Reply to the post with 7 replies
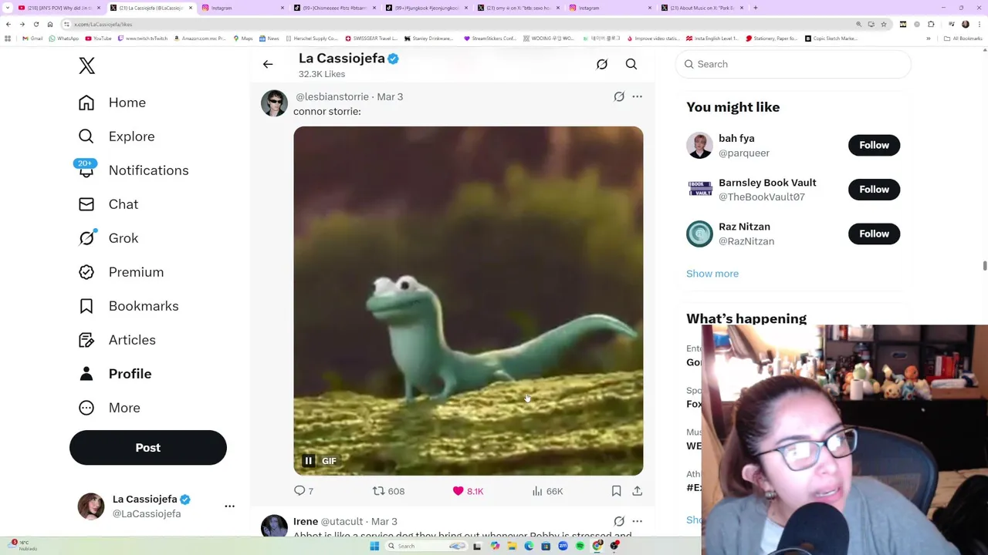988x555 pixels. [x=303, y=491]
